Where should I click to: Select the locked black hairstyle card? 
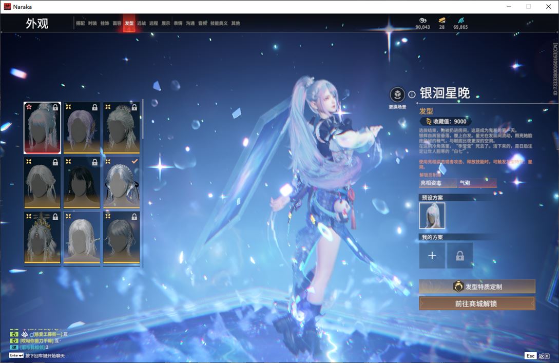tap(82, 183)
